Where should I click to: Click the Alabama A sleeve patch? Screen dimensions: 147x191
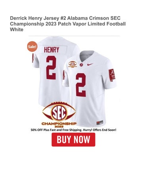click(x=112, y=75)
